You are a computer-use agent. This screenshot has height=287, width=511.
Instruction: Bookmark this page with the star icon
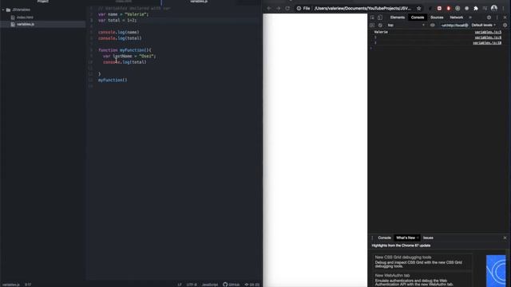418,9
